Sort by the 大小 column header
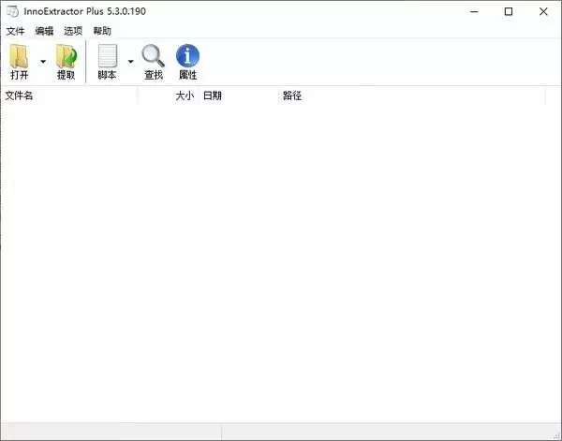This screenshot has height=441, width=562. click(169, 96)
